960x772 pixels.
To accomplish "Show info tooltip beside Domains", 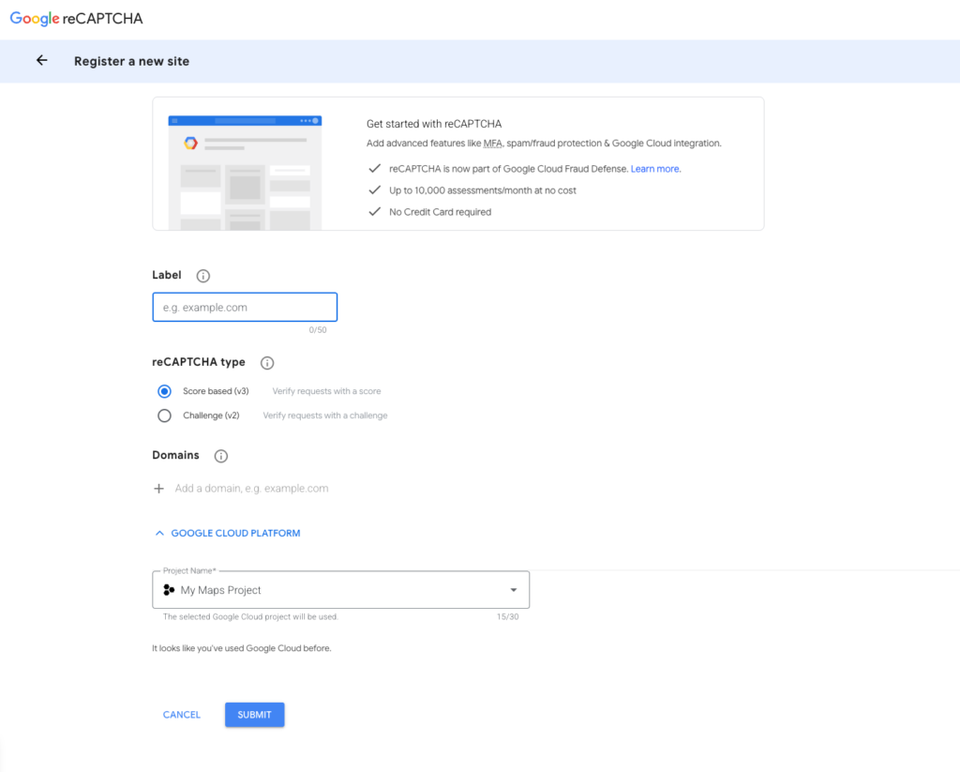I will (x=221, y=456).
